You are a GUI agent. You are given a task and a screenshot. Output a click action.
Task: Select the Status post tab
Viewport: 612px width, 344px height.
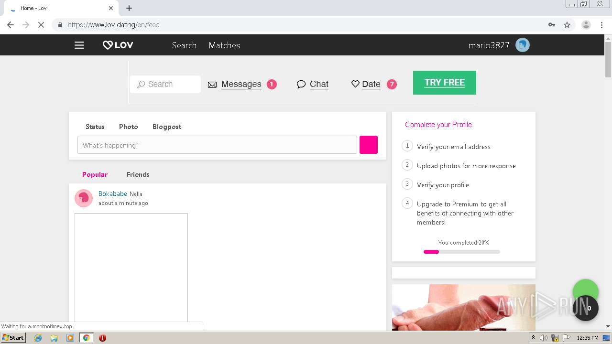(95, 127)
